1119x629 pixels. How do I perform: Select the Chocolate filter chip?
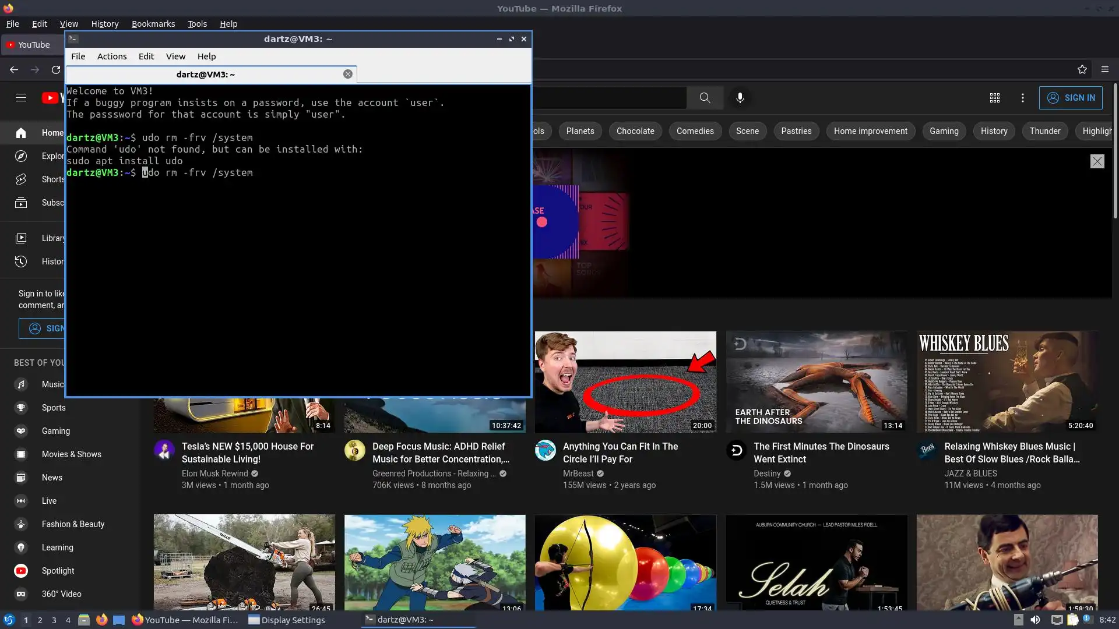[635, 131]
